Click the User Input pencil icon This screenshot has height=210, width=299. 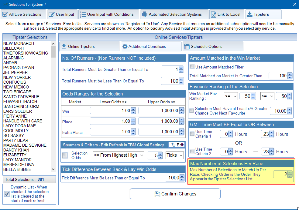pyautogui.click(x=52, y=14)
